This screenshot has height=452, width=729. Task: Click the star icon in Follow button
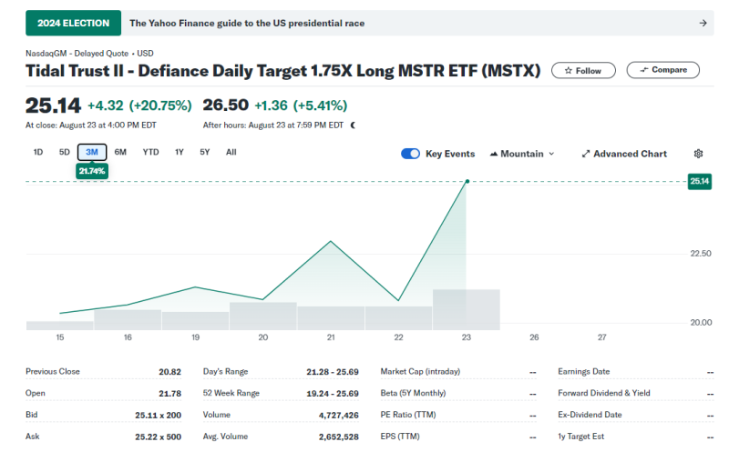tap(569, 70)
